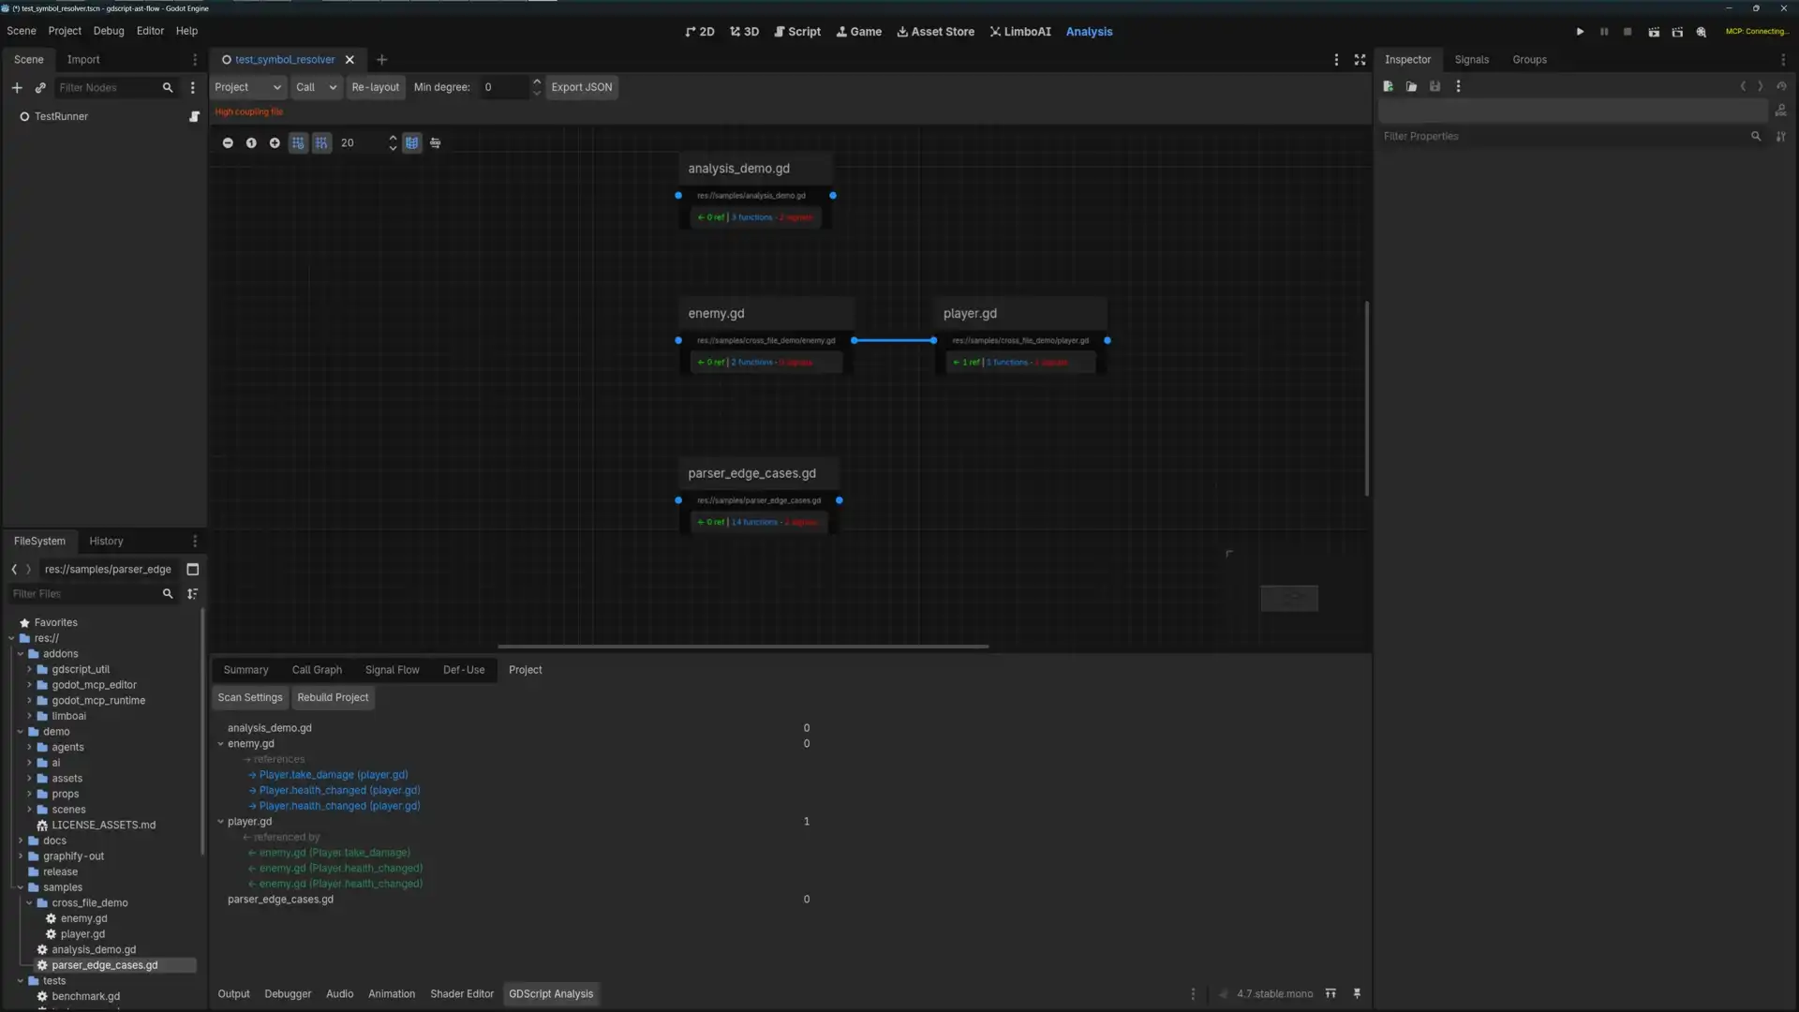Expand the godot_mcp_editor folder
The image size is (1799, 1012).
[29, 685]
